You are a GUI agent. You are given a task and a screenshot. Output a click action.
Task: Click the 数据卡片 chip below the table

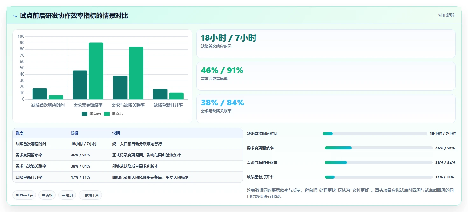[90, 195]
